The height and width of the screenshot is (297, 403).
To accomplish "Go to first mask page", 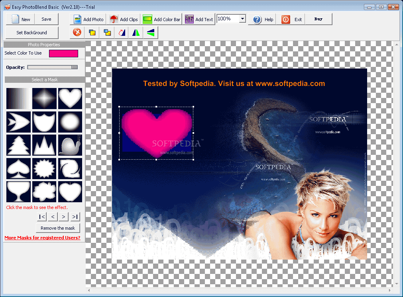I will coord(42,217).
